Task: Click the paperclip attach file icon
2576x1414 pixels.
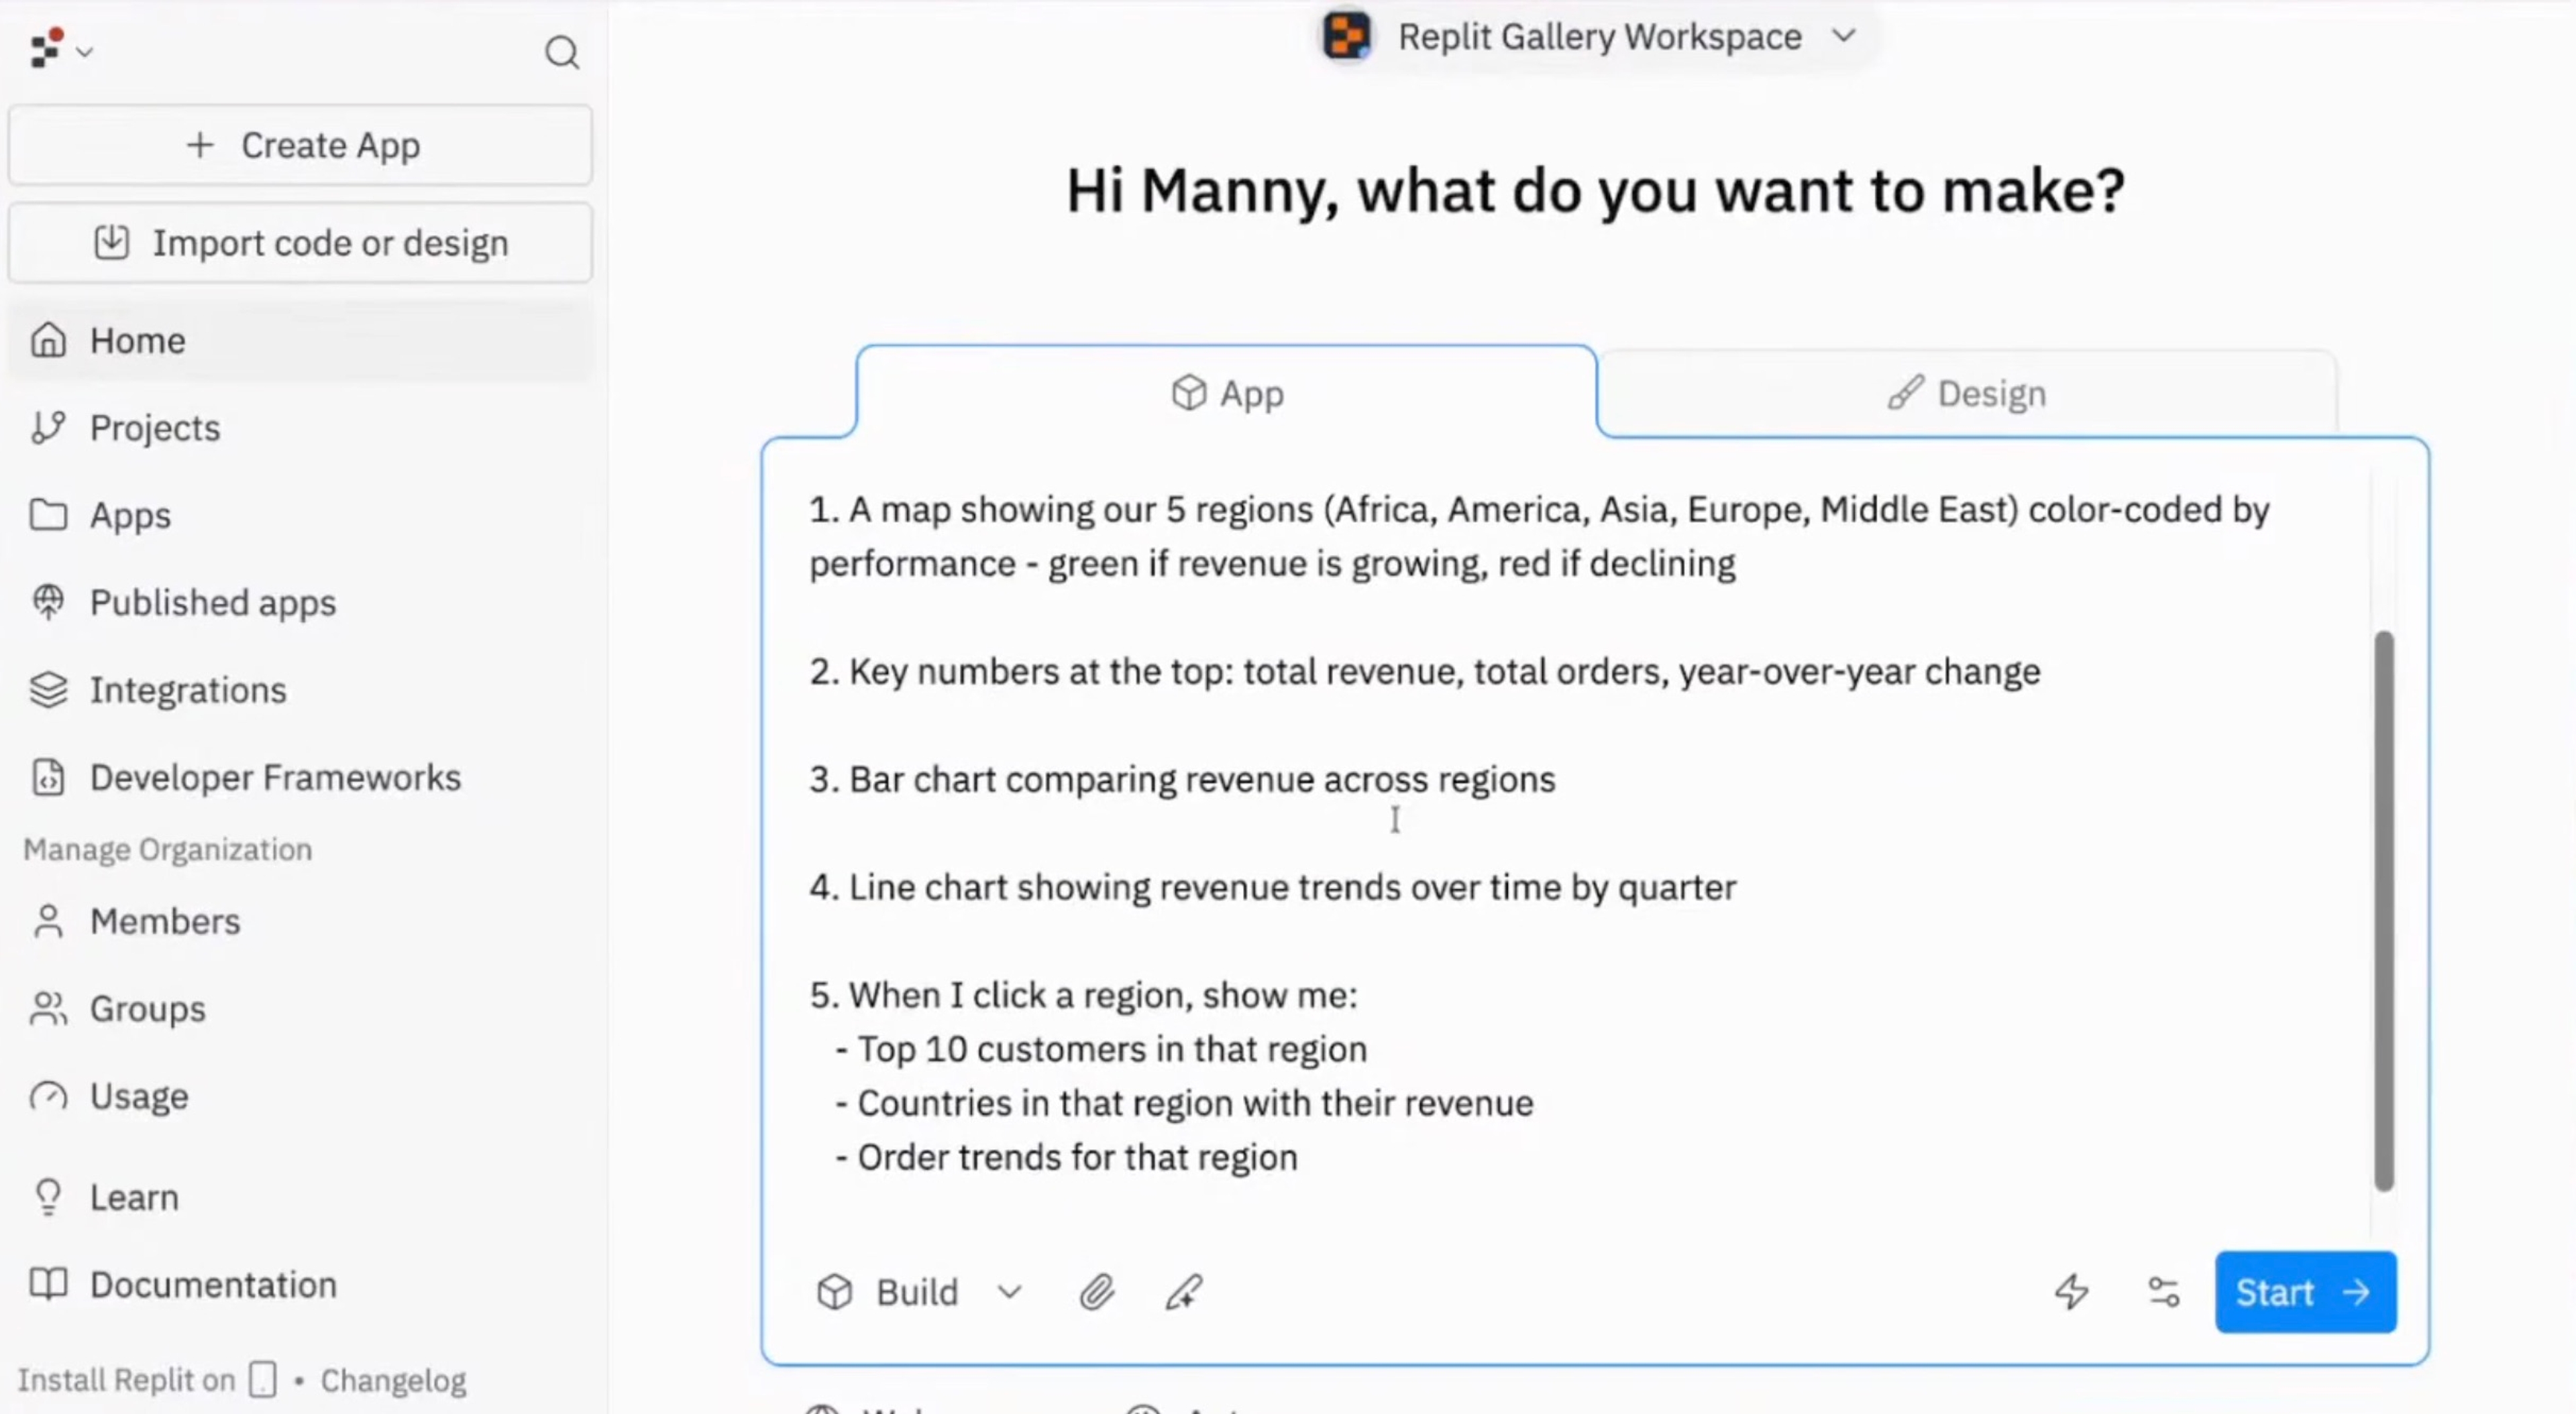Action: point(1096,1292)
